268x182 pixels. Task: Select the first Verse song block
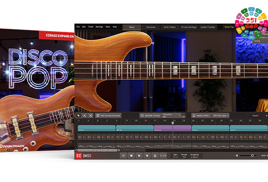(x=97, y=128)
